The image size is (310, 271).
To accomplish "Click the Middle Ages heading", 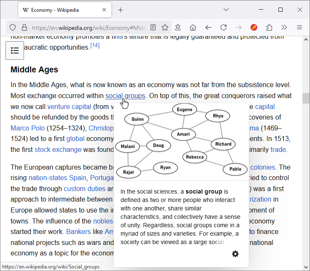I will [35, 69].
